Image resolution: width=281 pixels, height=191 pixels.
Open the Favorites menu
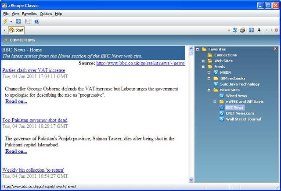pyautogui.click(x=29, y=14)
